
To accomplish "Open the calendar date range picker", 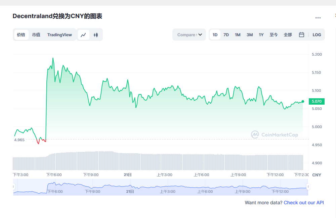I will (301, 35).
